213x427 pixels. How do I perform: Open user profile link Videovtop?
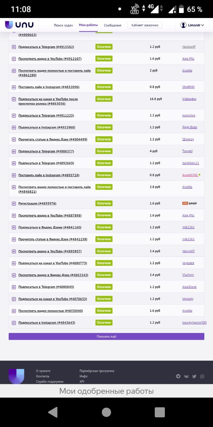(189, 99)
